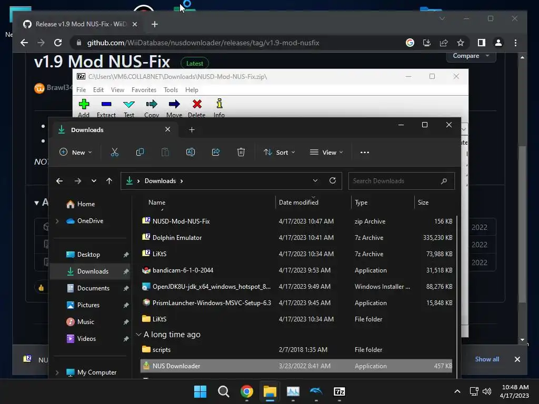Click the Search Downloads field
Screen dimensions: 539x404
(x=401, y=181)
